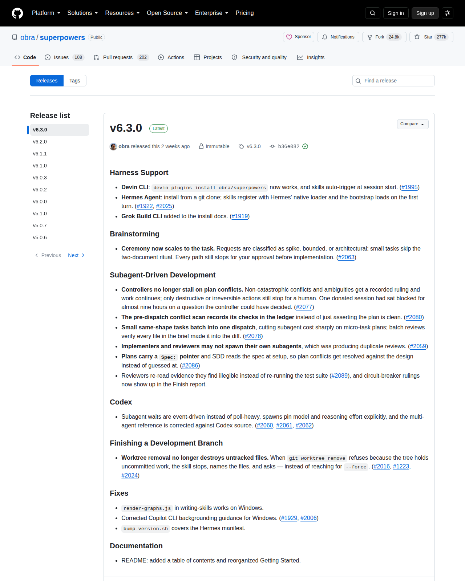
Task: Click the v6.3.0 release title
Action: click(126, 128)
